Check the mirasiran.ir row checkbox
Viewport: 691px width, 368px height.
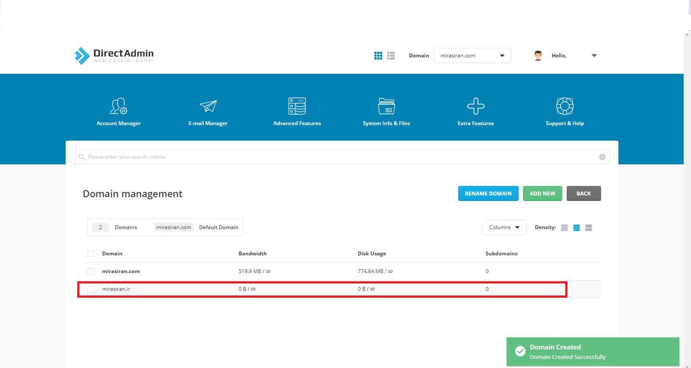(90, 289)
